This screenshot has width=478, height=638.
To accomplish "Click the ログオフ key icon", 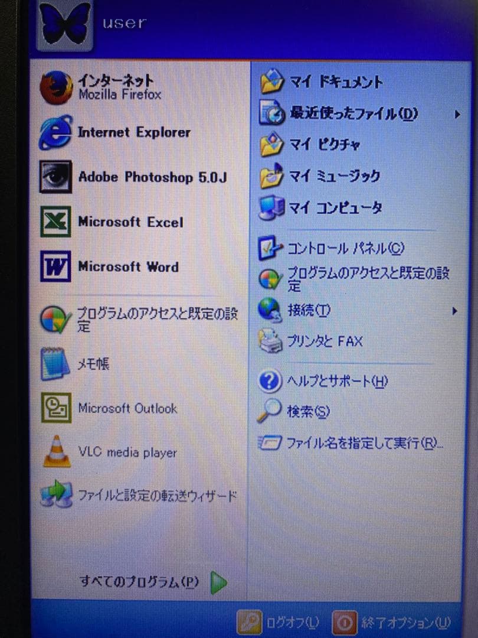I will (x=249, y=623).
